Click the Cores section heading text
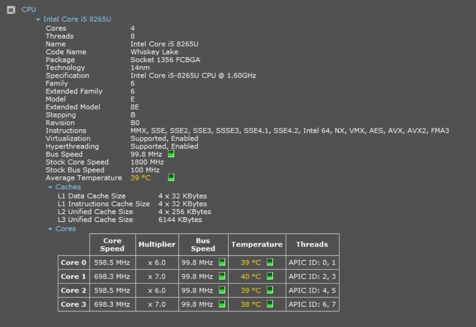This screenshot has width=476, height=327. coord(65,229)
